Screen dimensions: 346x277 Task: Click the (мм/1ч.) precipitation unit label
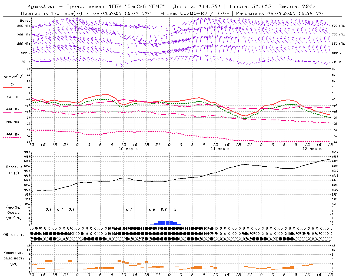tap(14, 218)
